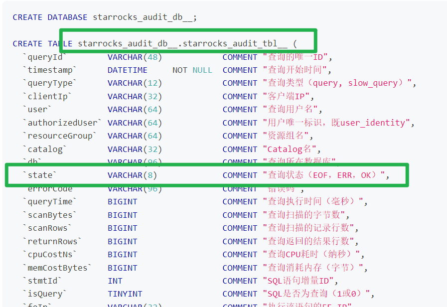447x307 pixels.
Task: Click the VARCHAR(12) data type
Action: (135, 83)
